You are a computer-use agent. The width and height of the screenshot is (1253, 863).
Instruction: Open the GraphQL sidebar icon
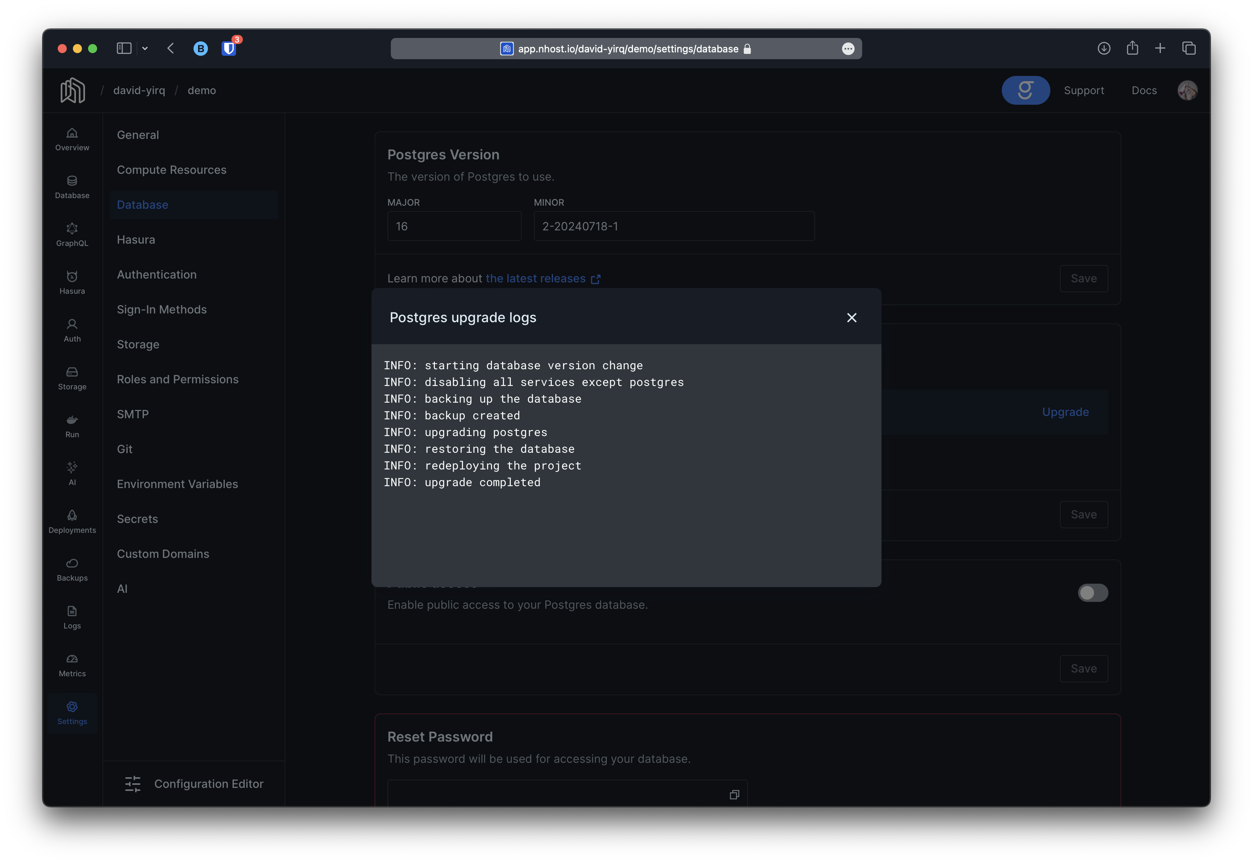point(72,235)
